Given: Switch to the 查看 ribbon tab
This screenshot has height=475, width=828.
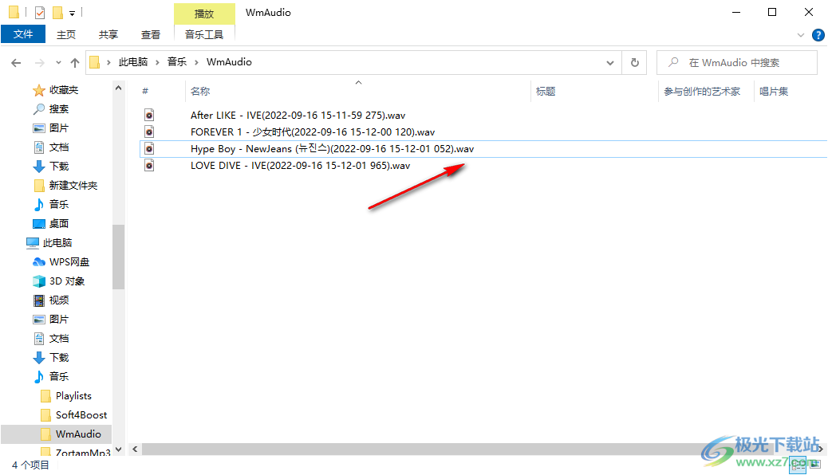Looking at the screenshot, I should [x=151, y=34].
